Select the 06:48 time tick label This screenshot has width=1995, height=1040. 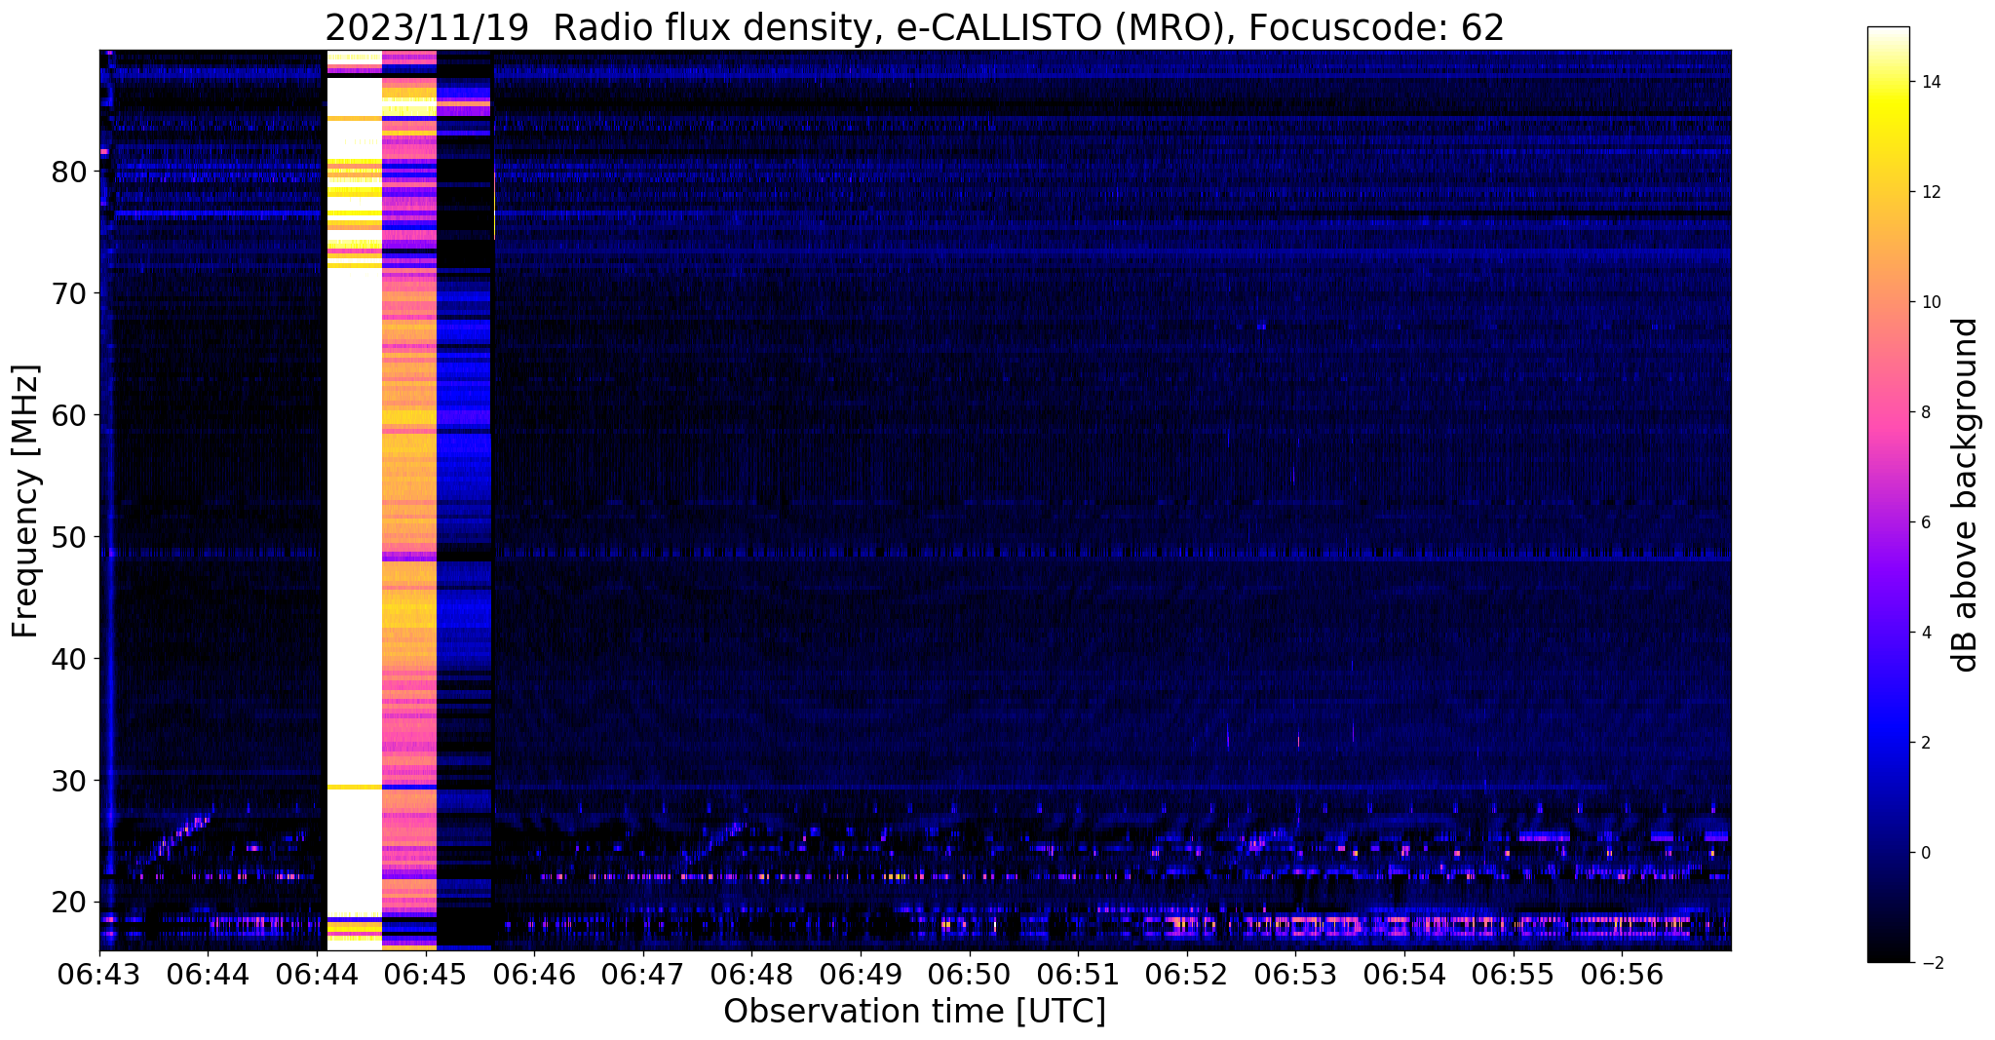click(x=751, y=973)
